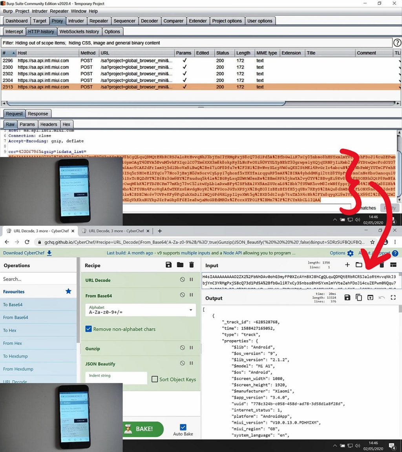
Task: Open a new browser tab
Action: tap(160, 231)
